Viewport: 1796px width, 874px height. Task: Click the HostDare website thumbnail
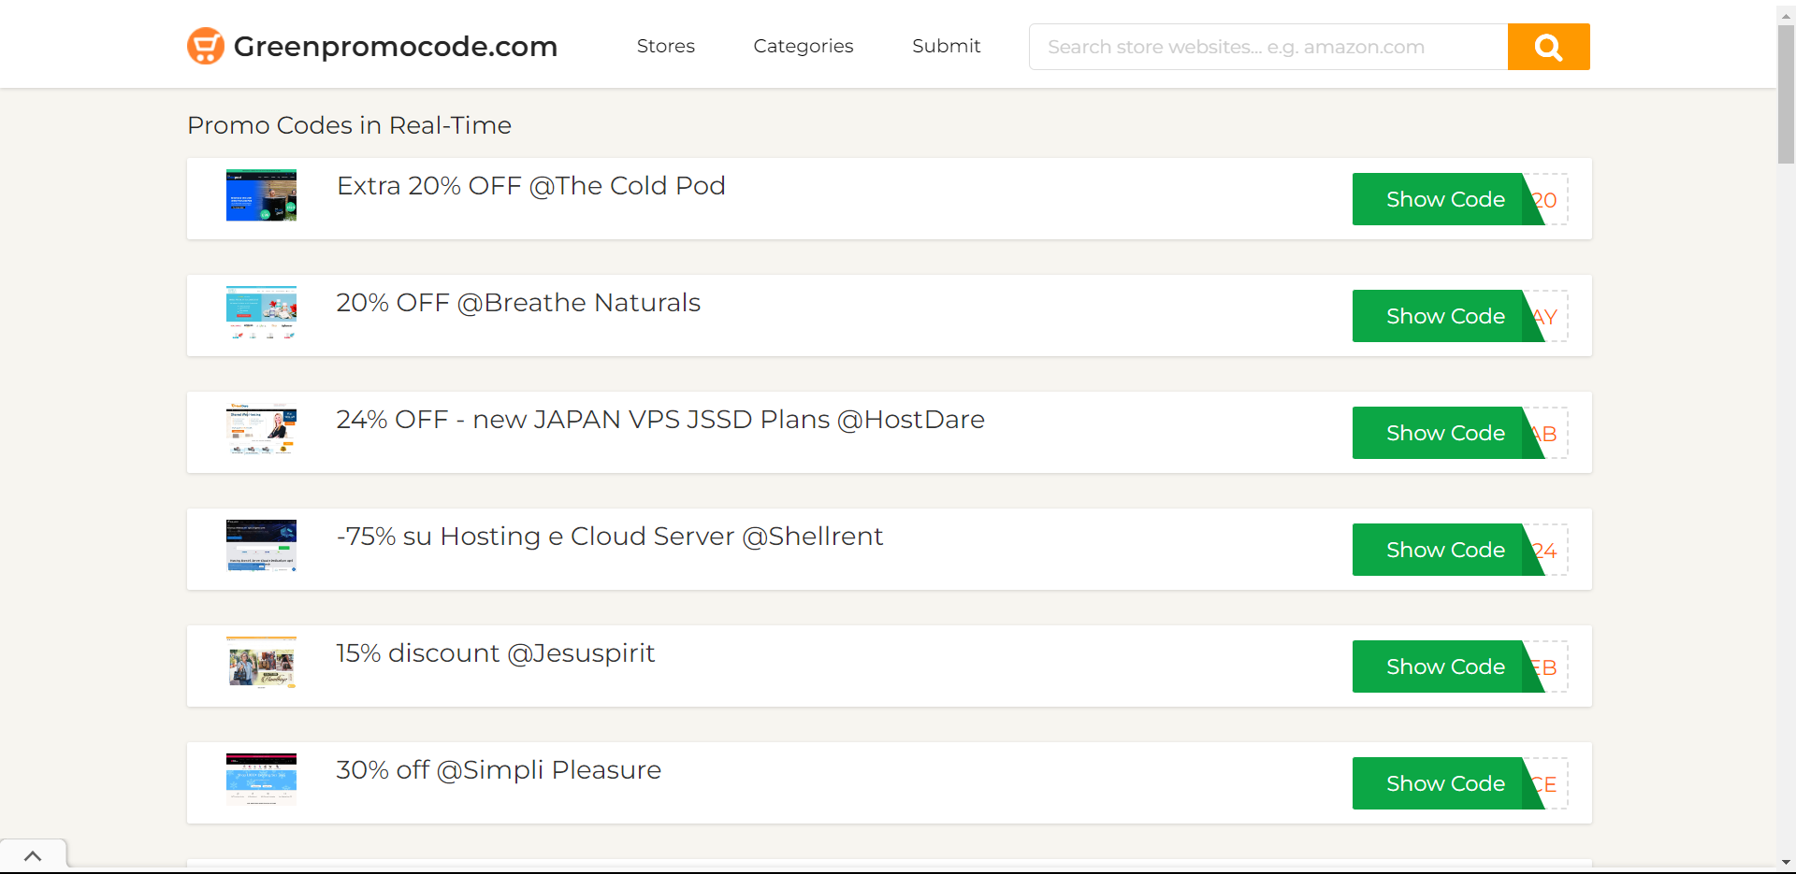pos(261,429)
